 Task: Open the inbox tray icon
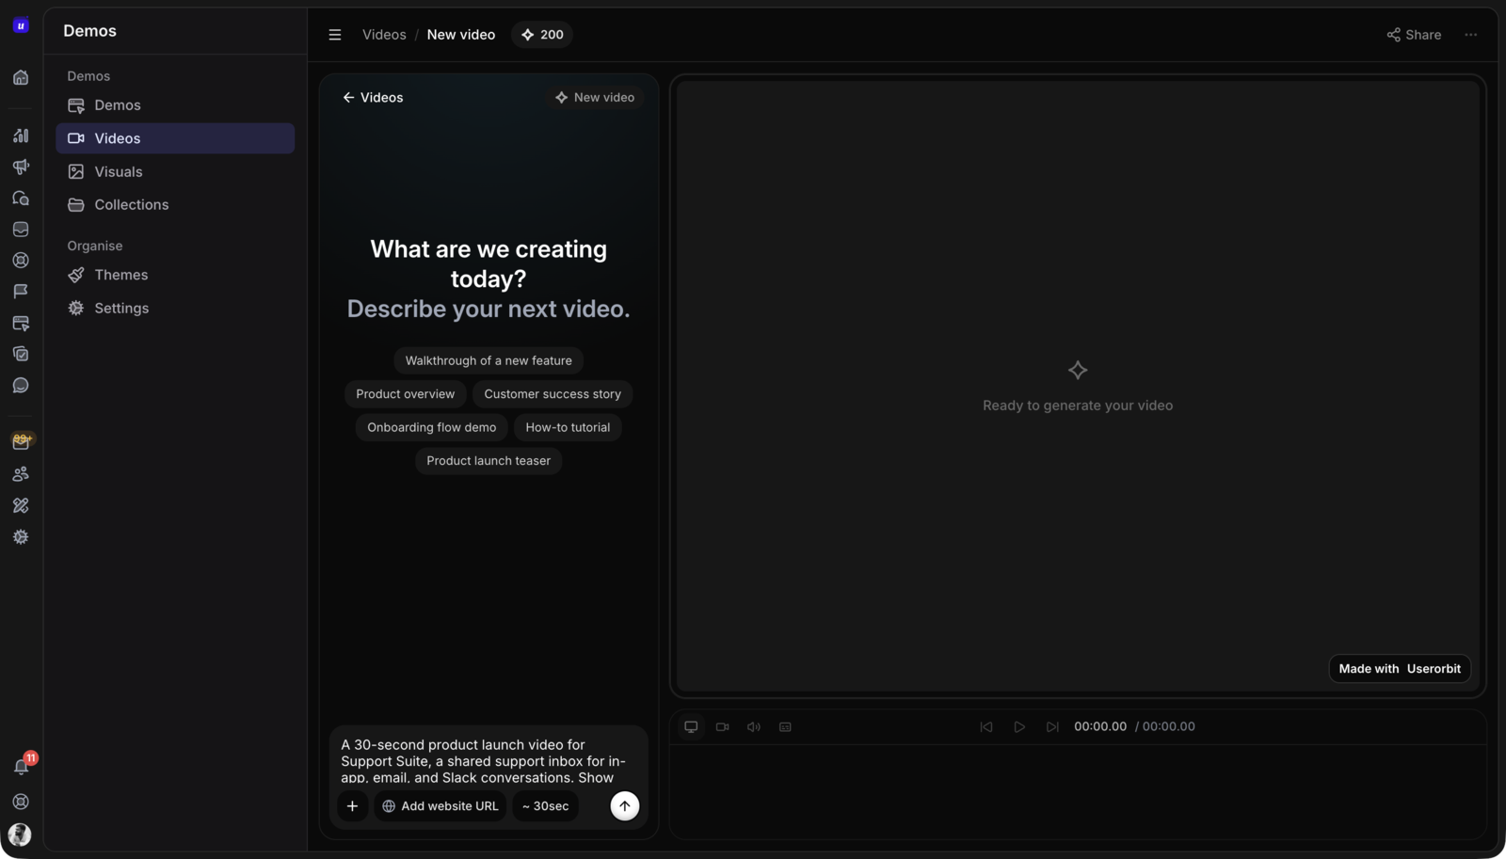point(21,229)
